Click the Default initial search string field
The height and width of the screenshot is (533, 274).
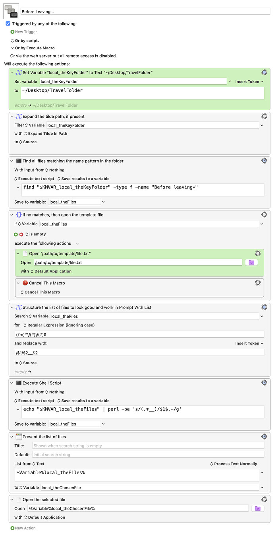point(148,455)
